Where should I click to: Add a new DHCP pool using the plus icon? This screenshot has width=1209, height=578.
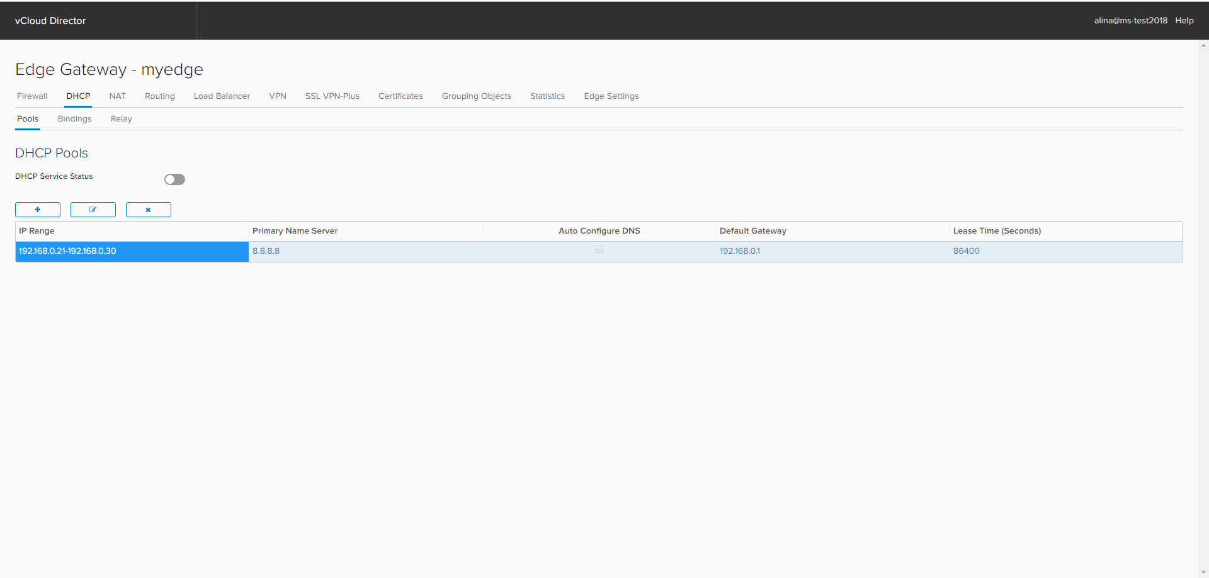click(38, 209)
